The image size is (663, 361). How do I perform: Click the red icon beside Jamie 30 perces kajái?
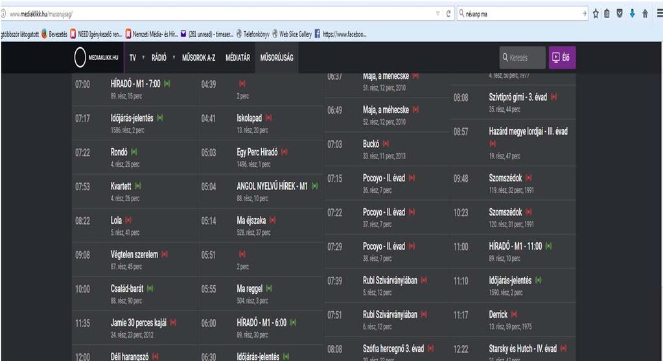tap(173, 323)
